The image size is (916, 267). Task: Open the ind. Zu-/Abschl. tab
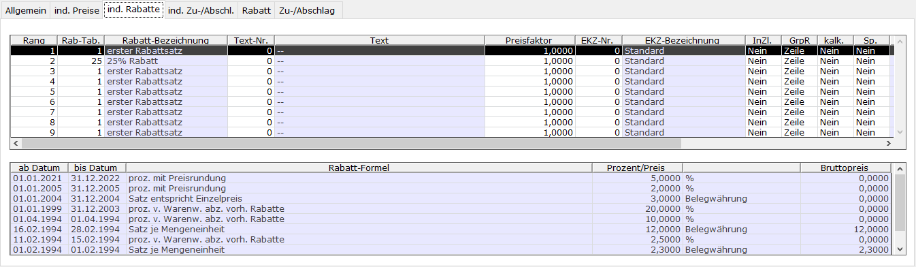201,10
